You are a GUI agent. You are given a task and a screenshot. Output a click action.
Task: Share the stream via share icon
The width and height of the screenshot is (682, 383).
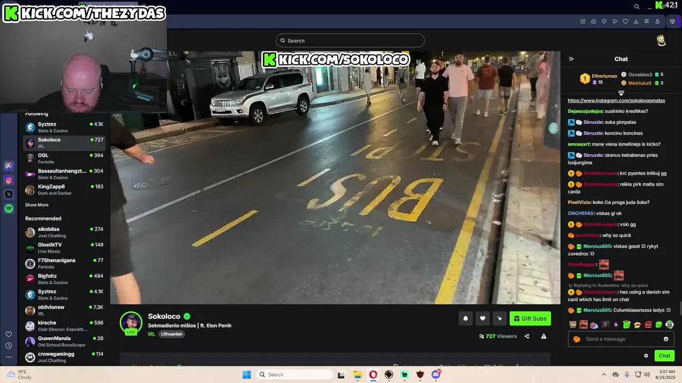(x=527, y=336)
